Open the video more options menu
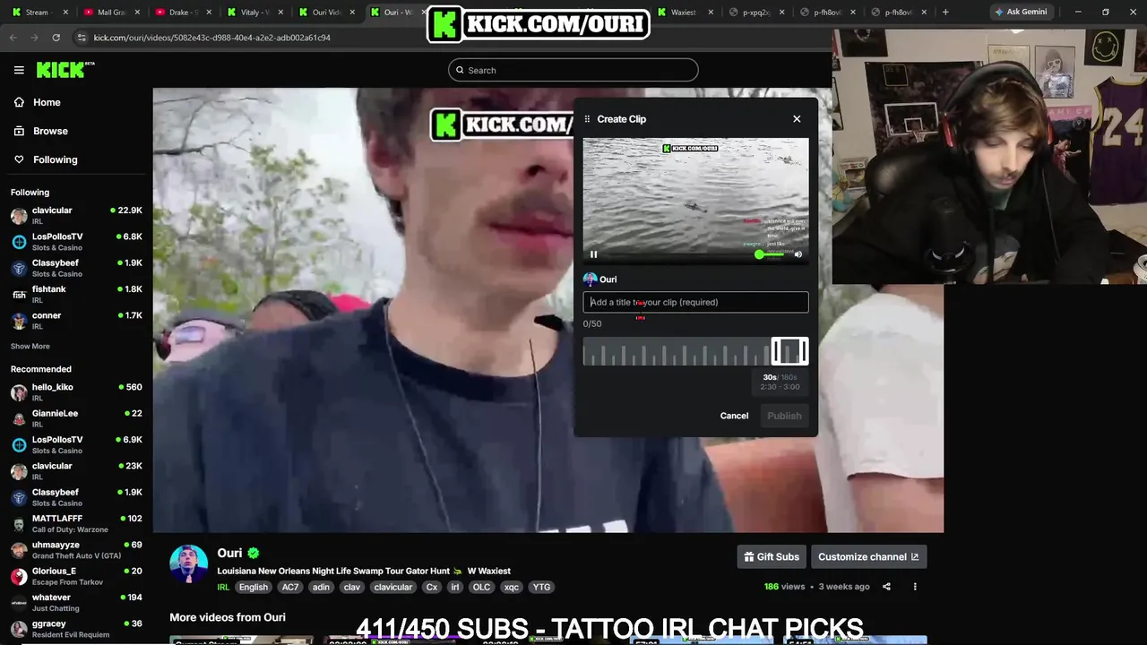The height and width of the screenshot is (645, 1147). click(x=915, y=587)
